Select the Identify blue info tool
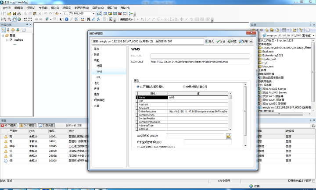This screenshot has height=190, width=316. [x=66, y=19]
